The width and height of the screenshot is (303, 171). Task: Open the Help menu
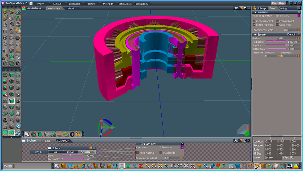coord(281,3)
